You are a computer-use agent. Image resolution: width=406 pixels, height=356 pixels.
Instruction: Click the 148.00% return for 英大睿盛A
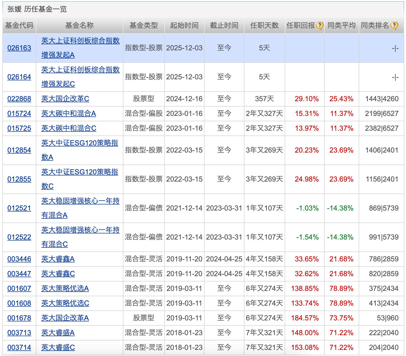point(305,333)
